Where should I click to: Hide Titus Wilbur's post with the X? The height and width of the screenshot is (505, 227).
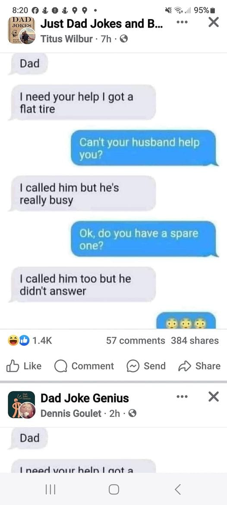click(x=214, y=22)
